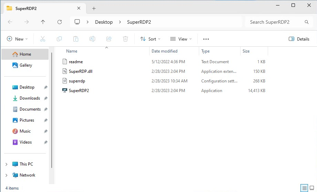Click the Share icon in toolbar
Viewport: 317px width, 192px height.
pos(109,39)
